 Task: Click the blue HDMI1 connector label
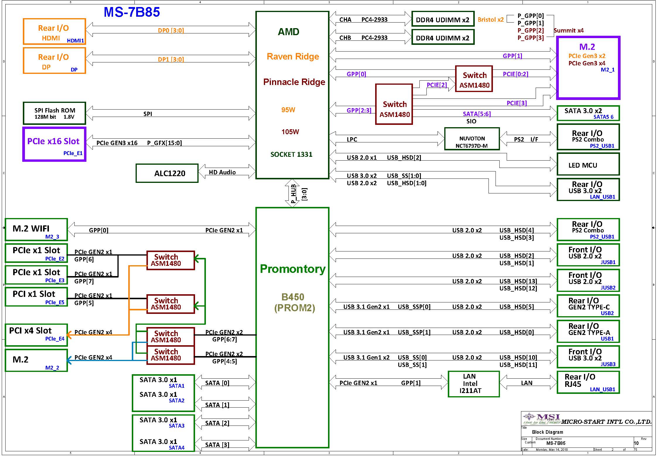click(75, 41)
